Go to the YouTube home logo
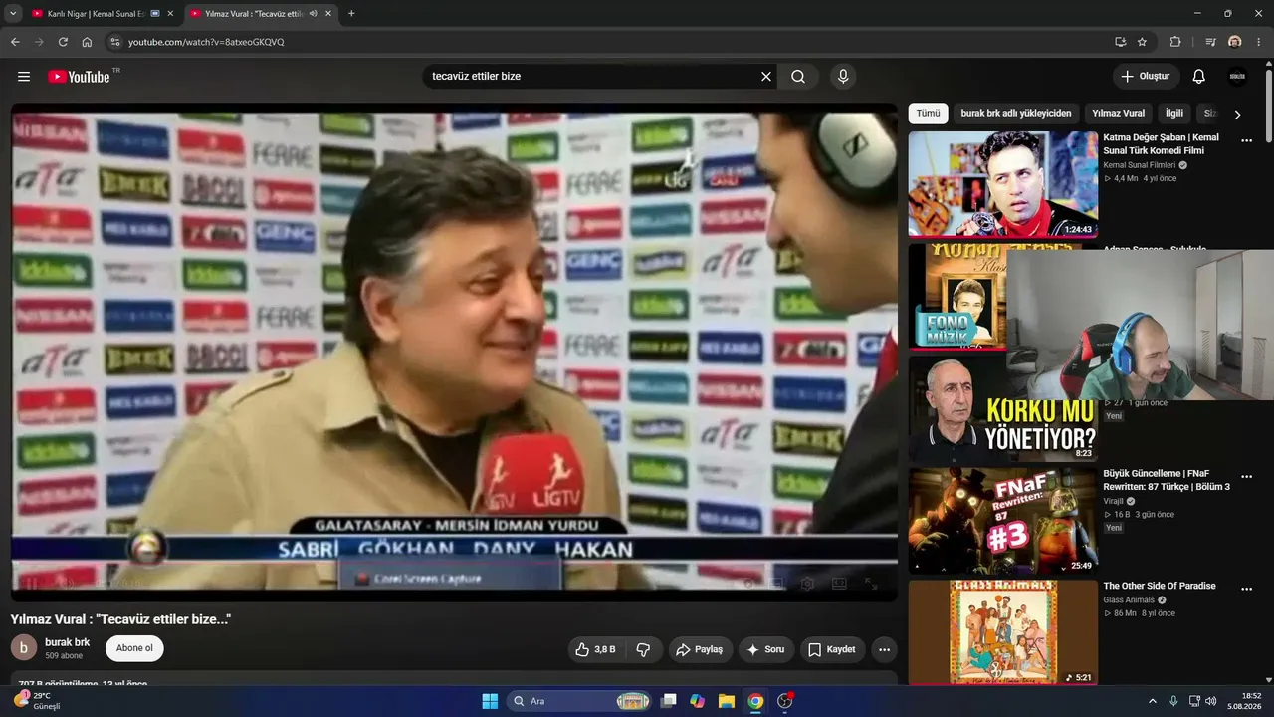The height and width of the screenshot is (717, 1274). pos(80,77)
